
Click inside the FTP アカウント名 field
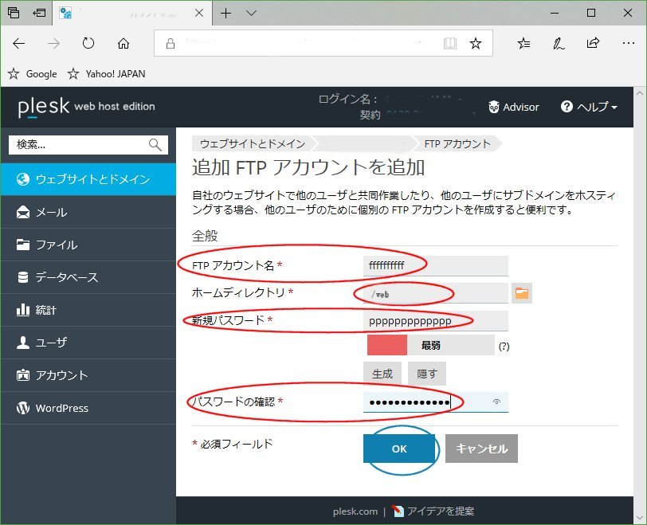[434, 264]
